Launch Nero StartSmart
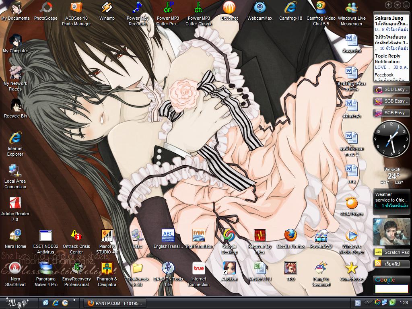Viewport: 412px width, 309px height. tap(15, 274)
